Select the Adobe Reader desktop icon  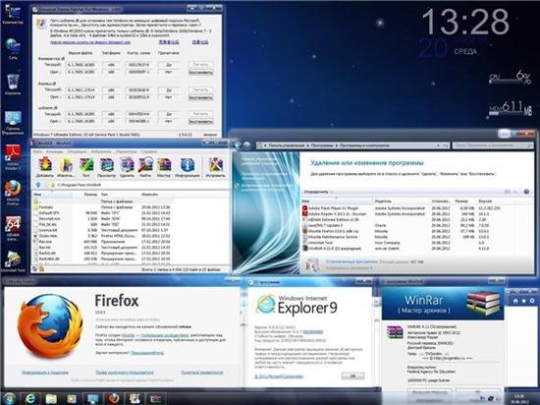click(x=13, y=158)
